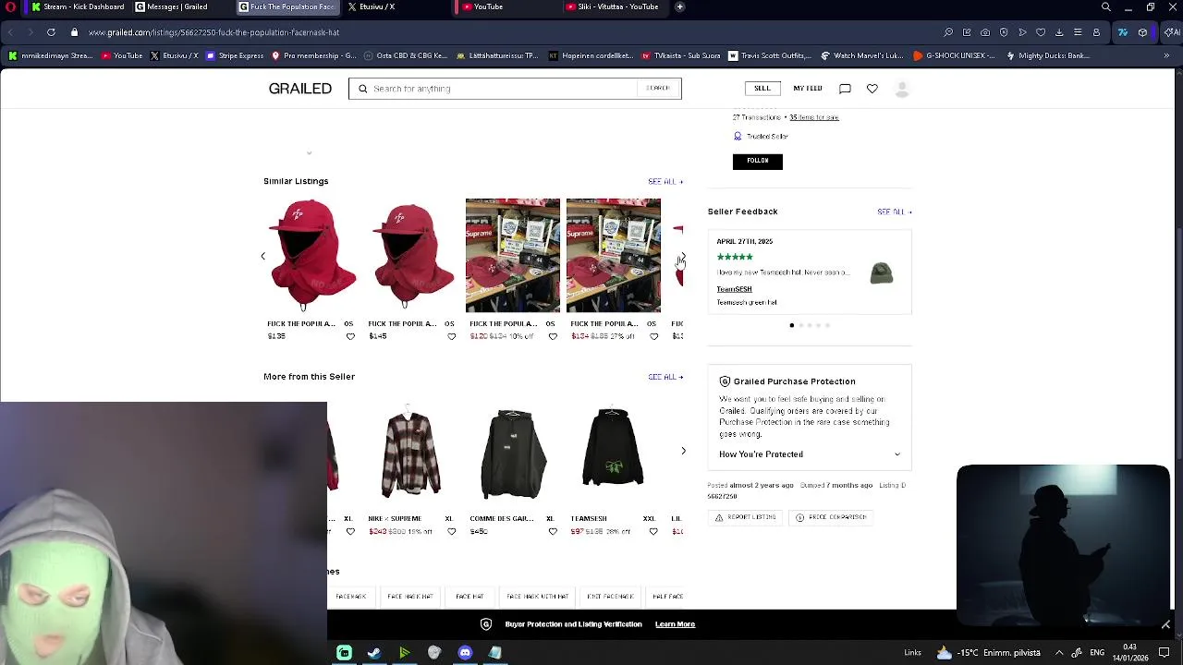The image size is (1183, 665).
Task: Open a new browser tab with plus
Action: tap(679, 7)
